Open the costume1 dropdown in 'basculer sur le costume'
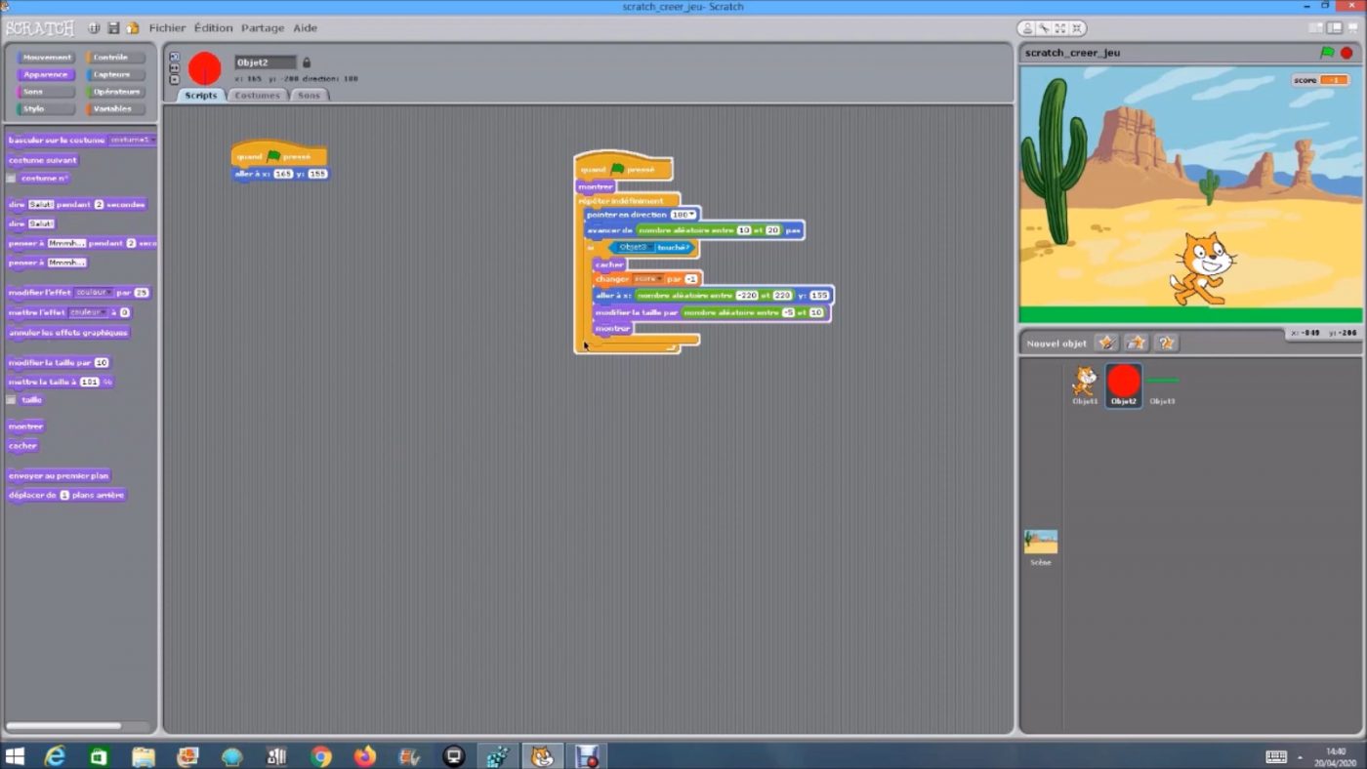 click(x=131, y=141)
